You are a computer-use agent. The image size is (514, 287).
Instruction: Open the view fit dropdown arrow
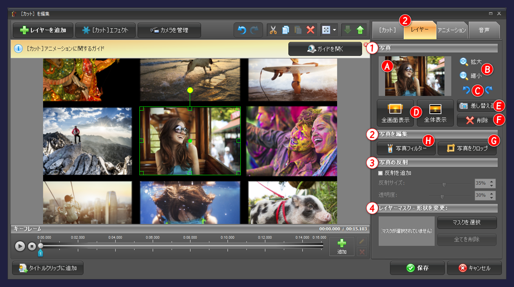coord(335,30)
